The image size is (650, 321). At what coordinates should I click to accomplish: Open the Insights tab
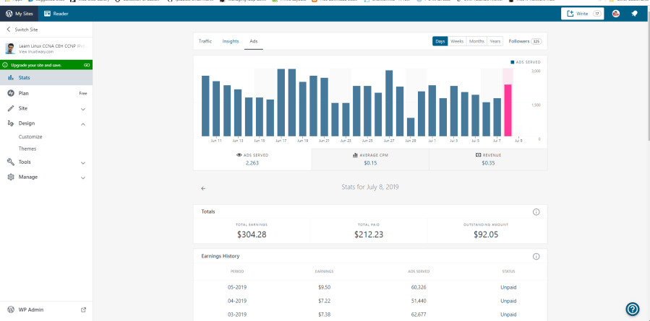[x=231, y=41]
